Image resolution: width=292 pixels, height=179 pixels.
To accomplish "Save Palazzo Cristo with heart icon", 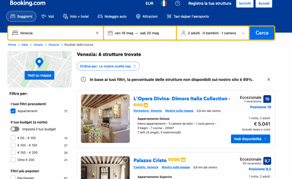I will pos(125,161).
